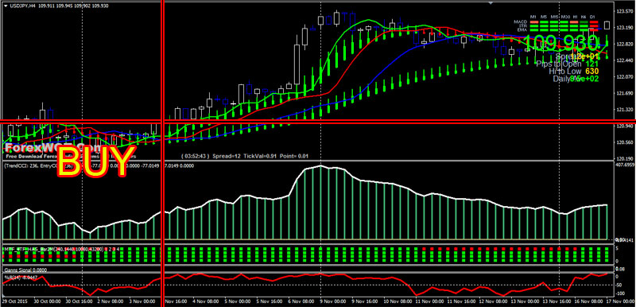Click the 123.570 price axis label

point(624,11)
